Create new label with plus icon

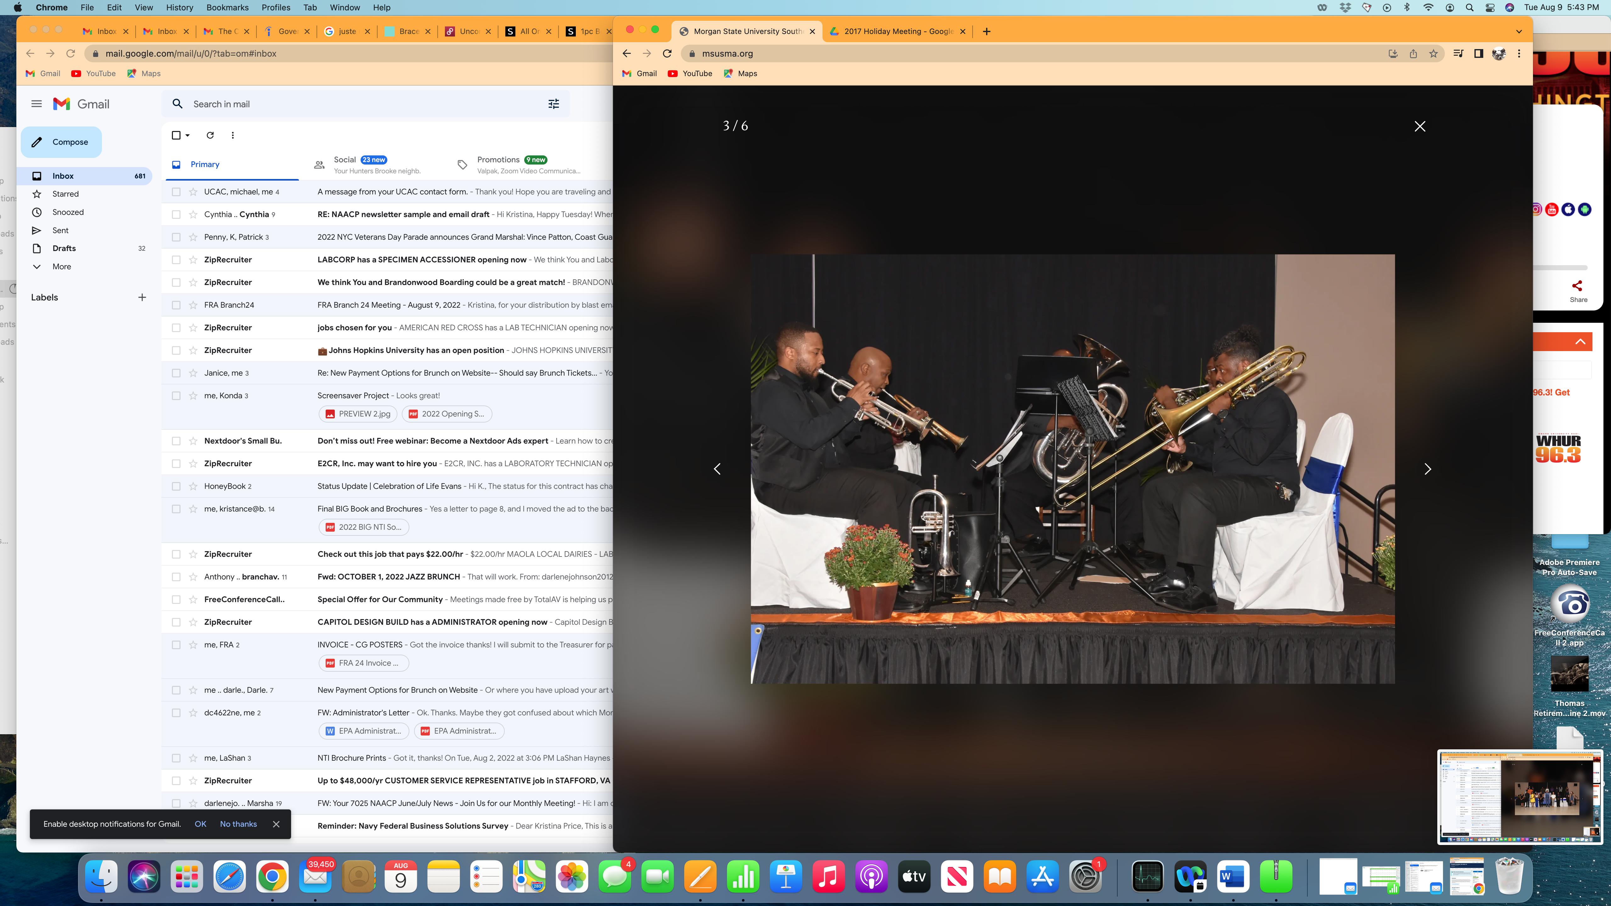pyautogui.click(x=142, y=298)
